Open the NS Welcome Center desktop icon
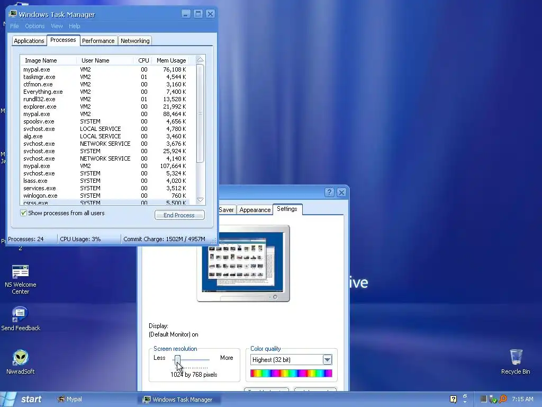 [x=21, y=279]
